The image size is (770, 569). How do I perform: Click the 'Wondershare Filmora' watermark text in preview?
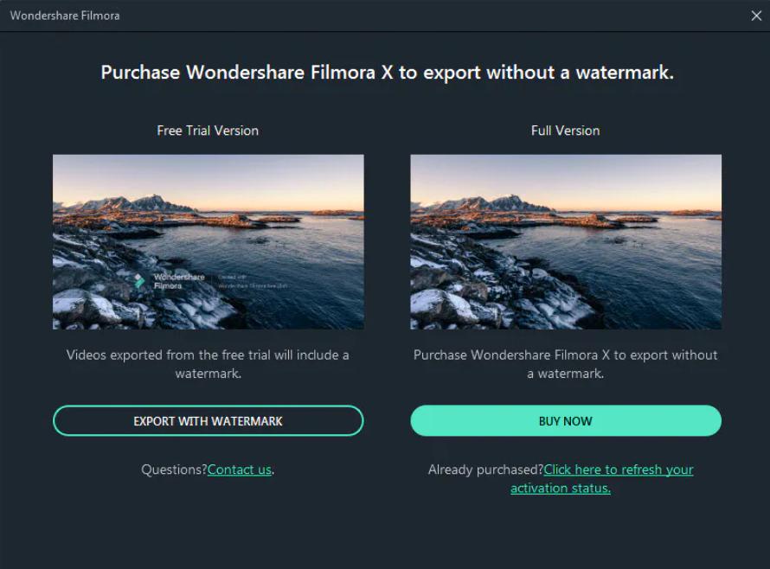[x=179, y=281]
